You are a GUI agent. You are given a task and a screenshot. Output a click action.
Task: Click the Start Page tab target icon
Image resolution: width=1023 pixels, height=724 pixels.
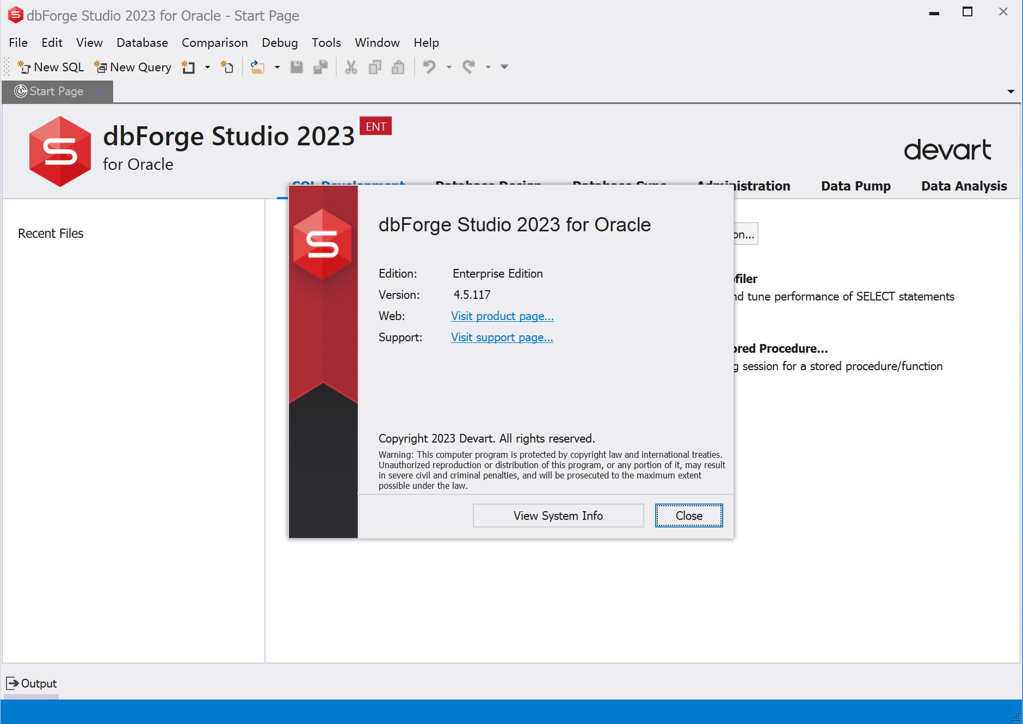click(21, 91)
